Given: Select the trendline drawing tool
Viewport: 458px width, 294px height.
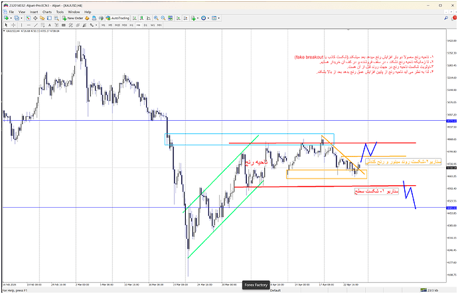Looking at the screenshot, I should 36,25.
